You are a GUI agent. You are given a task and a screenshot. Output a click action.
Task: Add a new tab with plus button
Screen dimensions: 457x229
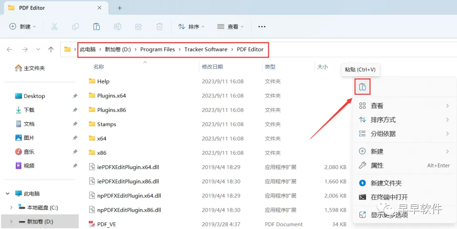point(119,8)
